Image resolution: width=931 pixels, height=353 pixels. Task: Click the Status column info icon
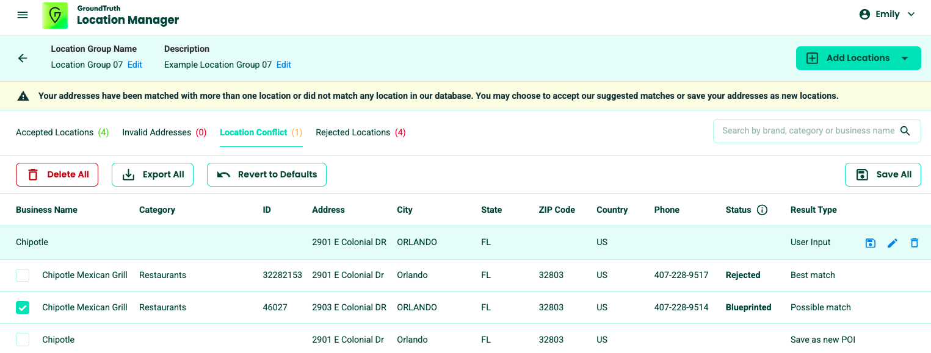[762, 210]
